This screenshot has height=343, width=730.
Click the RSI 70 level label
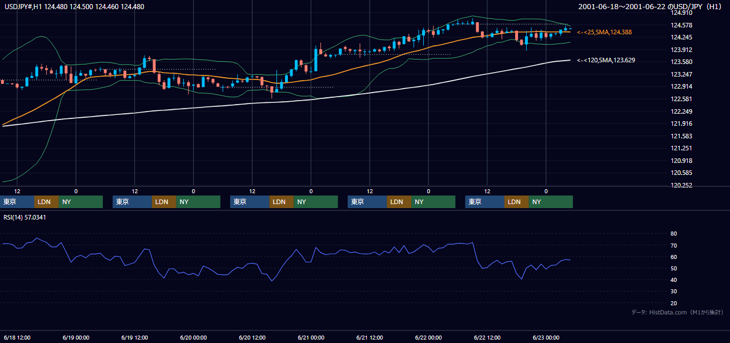[x=673, y=245]
